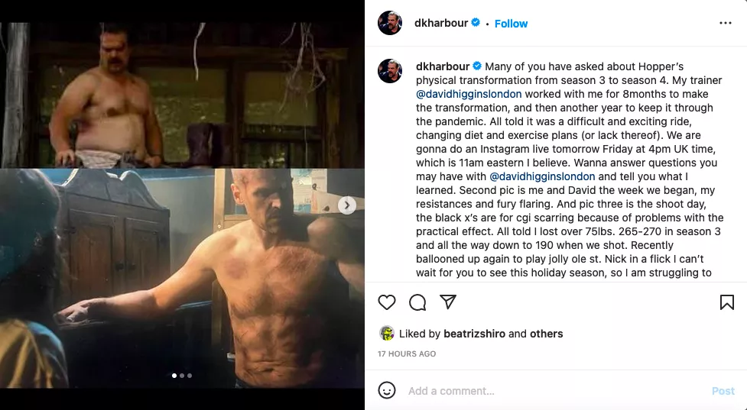Click the dkharbour avatar beside the caption
Screen dimensions: 747x410
click(390, 70)
